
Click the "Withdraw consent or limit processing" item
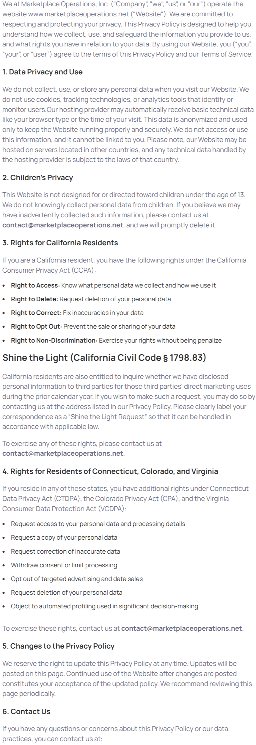(64, 565)
